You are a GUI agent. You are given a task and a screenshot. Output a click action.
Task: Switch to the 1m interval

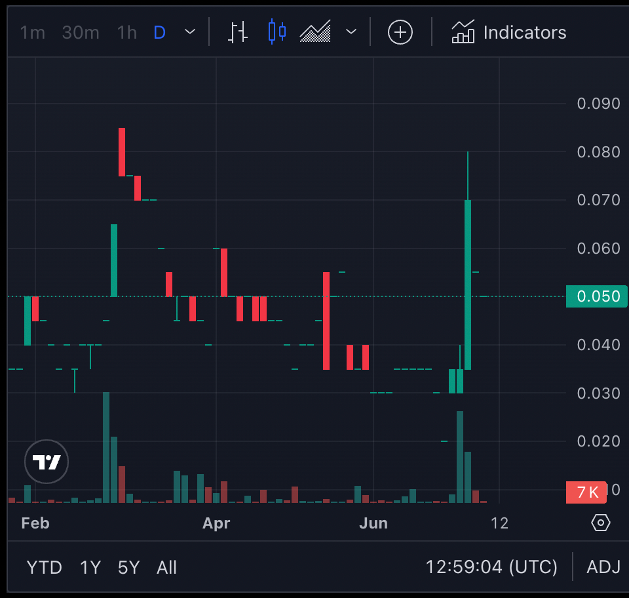(32, 32)
